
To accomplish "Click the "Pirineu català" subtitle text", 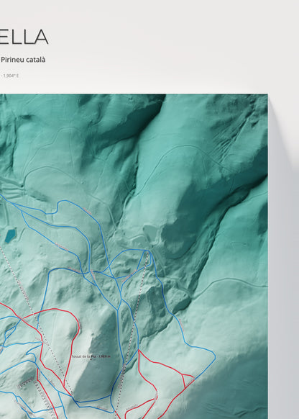I will click(23, 60).
